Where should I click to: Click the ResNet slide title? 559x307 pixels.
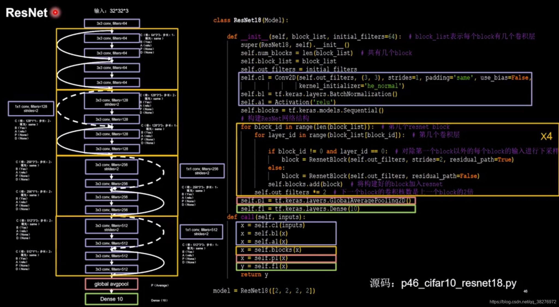pyautogui.click(x=26, y=13)
